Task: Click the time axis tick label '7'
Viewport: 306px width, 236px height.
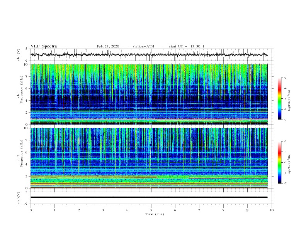Action: [x=199, y=210]
